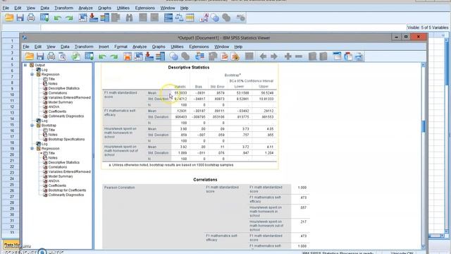The image size is (451, 254).
Task: Find binoculars icon in Data Editor toolbar
Action: pos(129,18)
